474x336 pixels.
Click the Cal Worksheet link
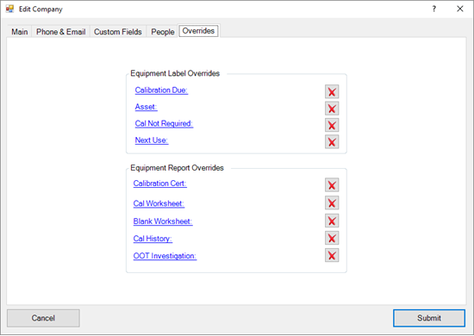coord(159,203)
